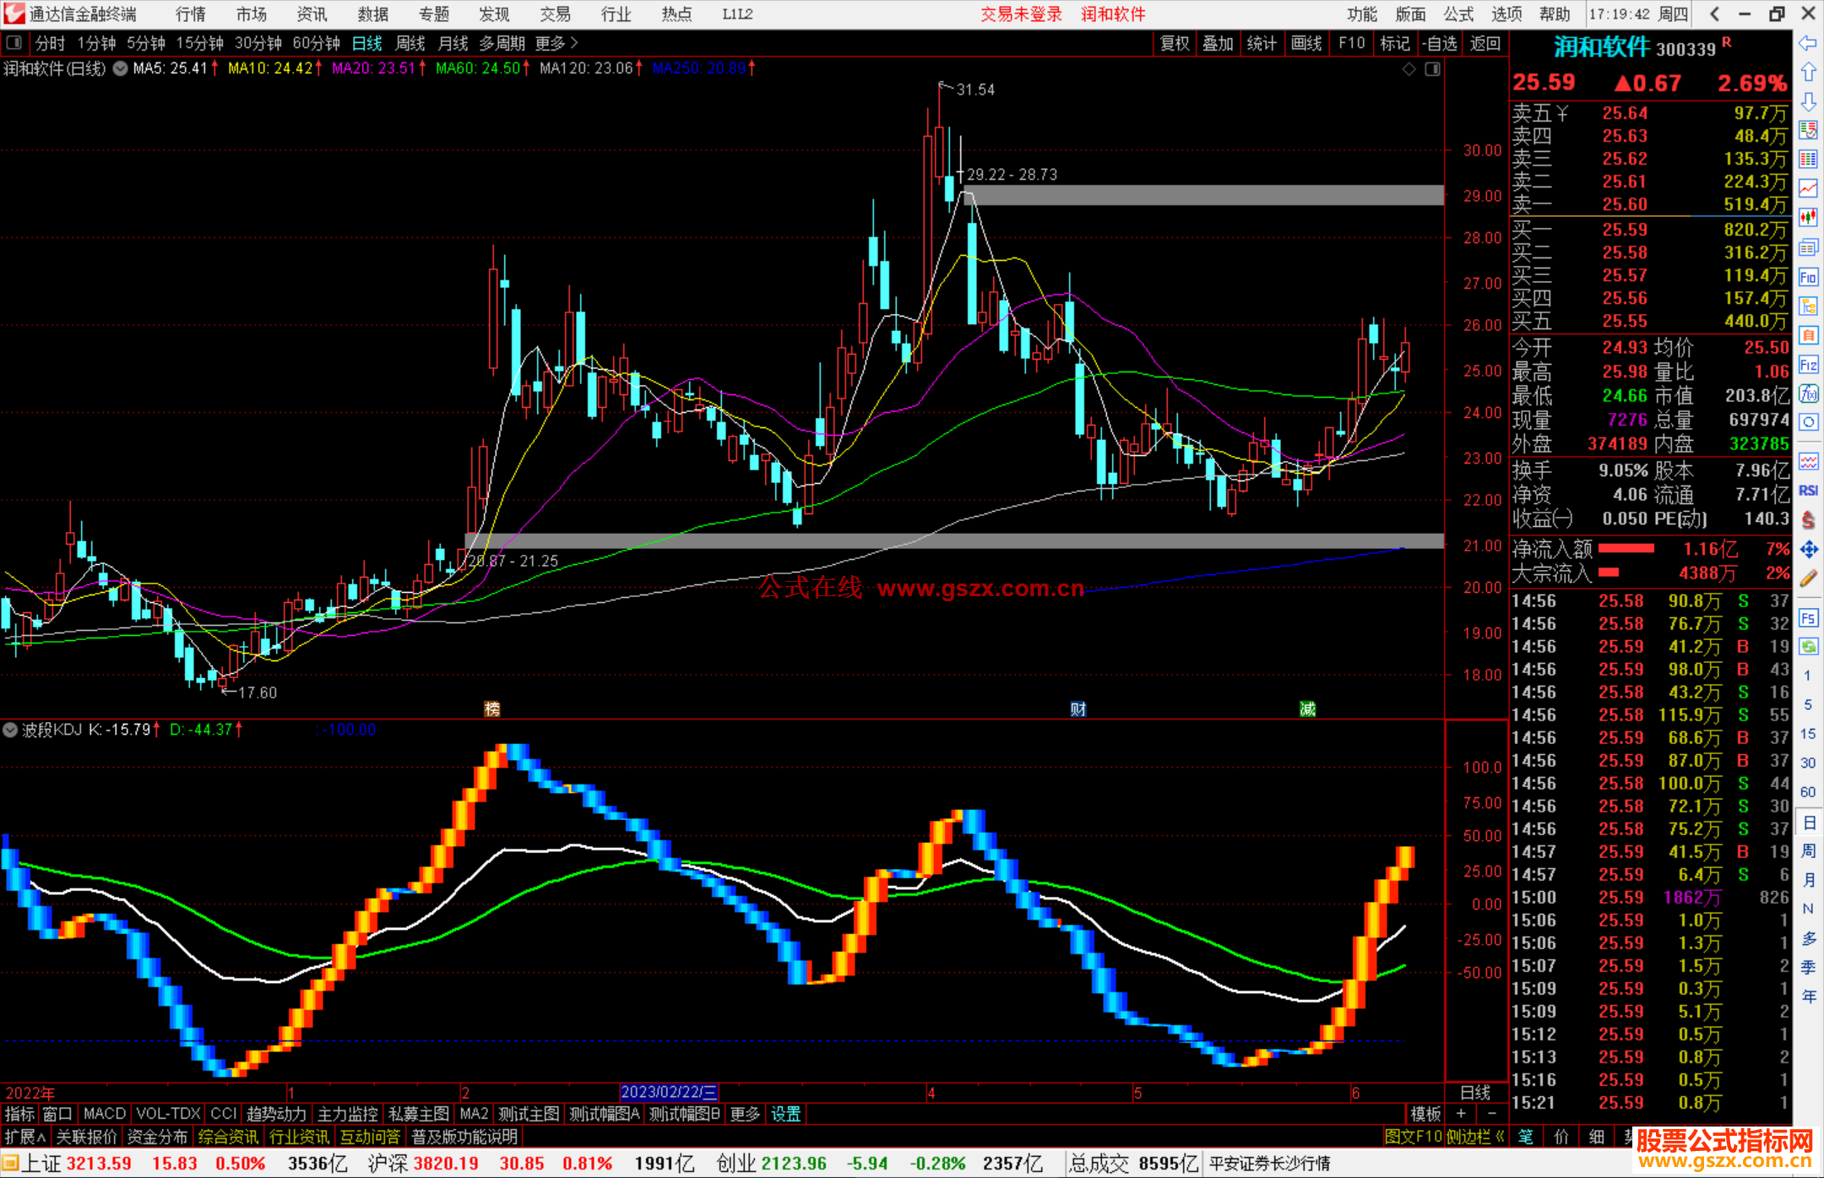Image resolution: width=1824 pixels, height=1178 pixels.
Task: Click the pencil drawing tool icon
Action: pyautogui.click(x=1808, y=578)
